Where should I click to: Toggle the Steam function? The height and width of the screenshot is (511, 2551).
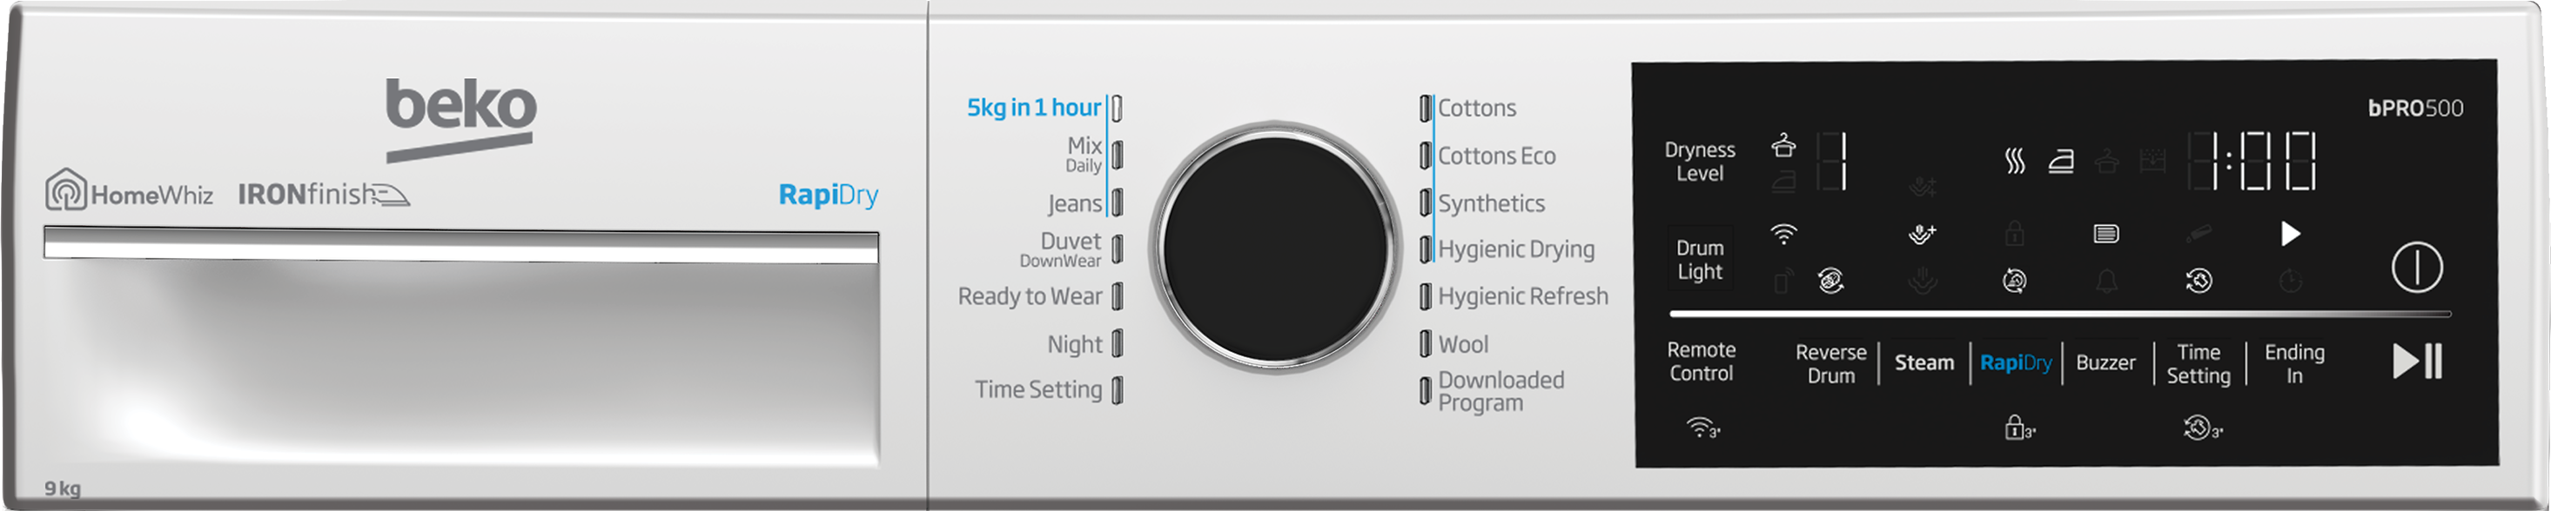click(x=1923, y=362)
